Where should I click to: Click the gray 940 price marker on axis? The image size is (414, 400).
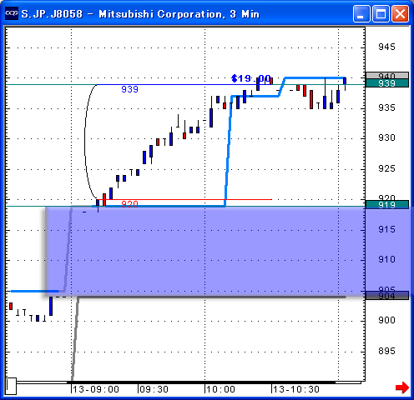387,76
